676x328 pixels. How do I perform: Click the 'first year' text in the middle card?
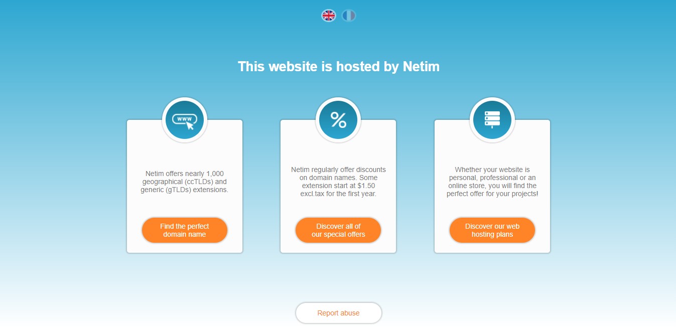pos(360,194)
